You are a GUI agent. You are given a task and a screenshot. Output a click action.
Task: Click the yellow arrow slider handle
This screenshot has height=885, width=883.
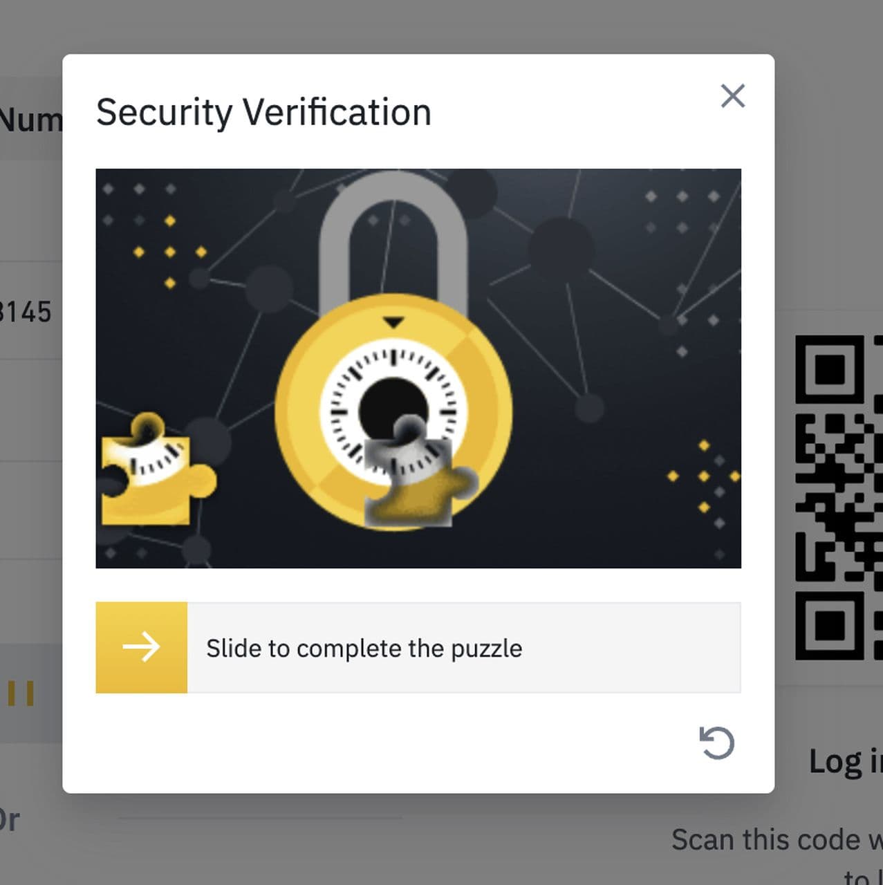[x=141, y=647]
